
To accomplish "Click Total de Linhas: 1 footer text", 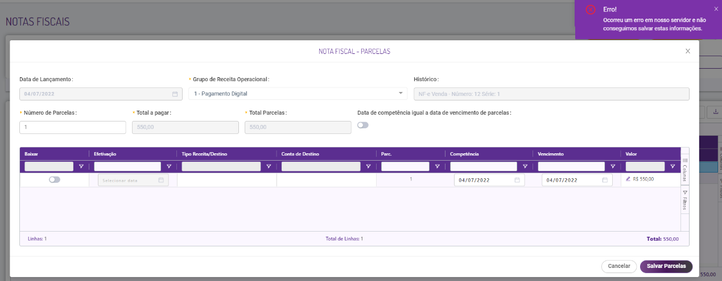I will tap(344, 239).
